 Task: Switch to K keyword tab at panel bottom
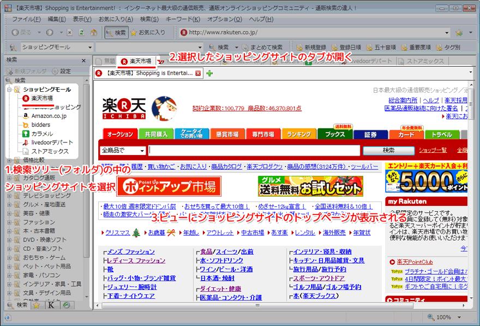pyautogui.click(x=51, y=305)
